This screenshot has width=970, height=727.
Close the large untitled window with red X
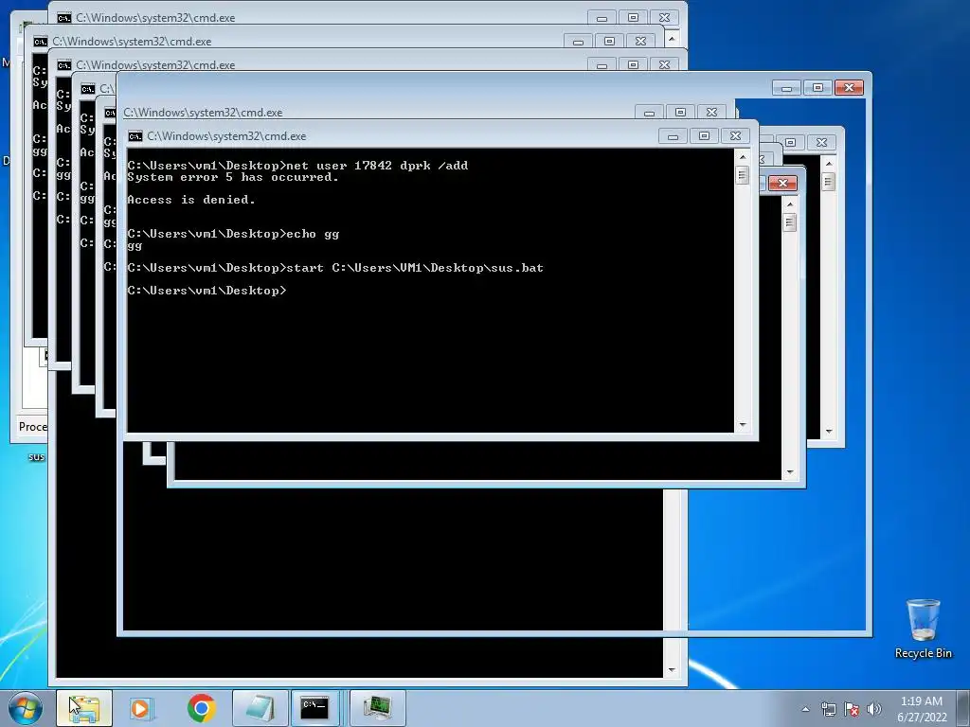849,88
